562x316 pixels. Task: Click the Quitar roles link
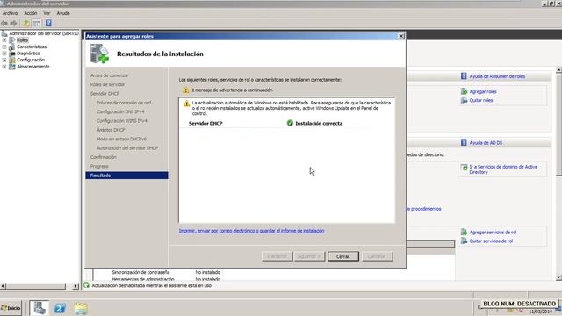pyautogui.click(x=481, y=100)
